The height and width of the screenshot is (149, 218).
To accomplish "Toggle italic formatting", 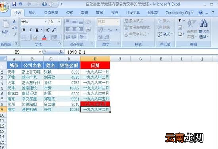I will [x=30, y=30].
